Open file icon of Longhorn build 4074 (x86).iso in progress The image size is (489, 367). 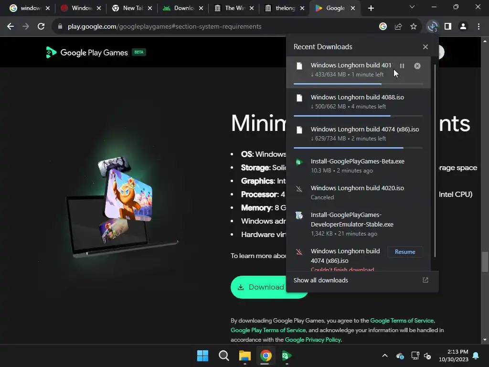coord(299,130)
